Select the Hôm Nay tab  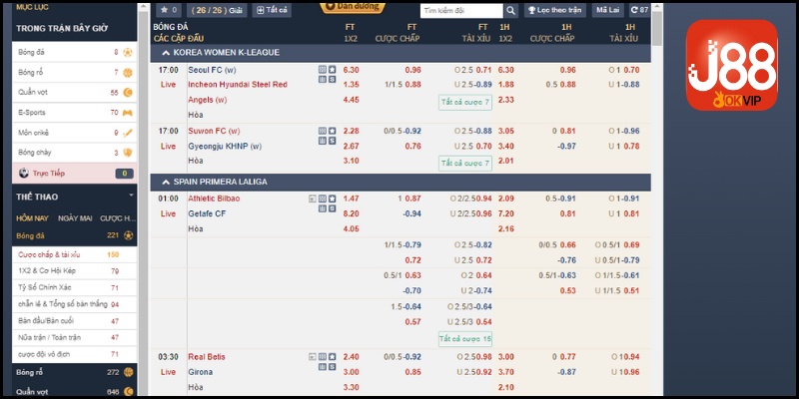pyautogui.click(x=32, y=217)
